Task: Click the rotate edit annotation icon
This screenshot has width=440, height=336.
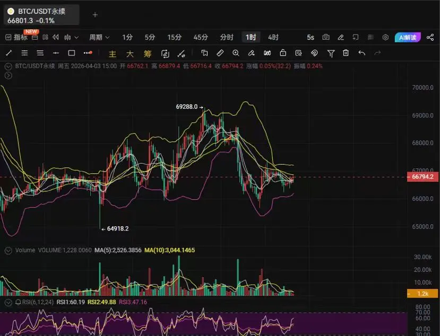Action: click(x=165, y=54)
